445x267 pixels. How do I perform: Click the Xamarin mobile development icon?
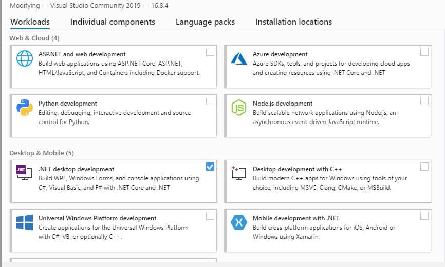(239, 222)
